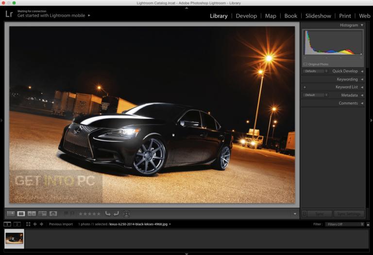Open Filters Off dropdown

coord(345,224)
